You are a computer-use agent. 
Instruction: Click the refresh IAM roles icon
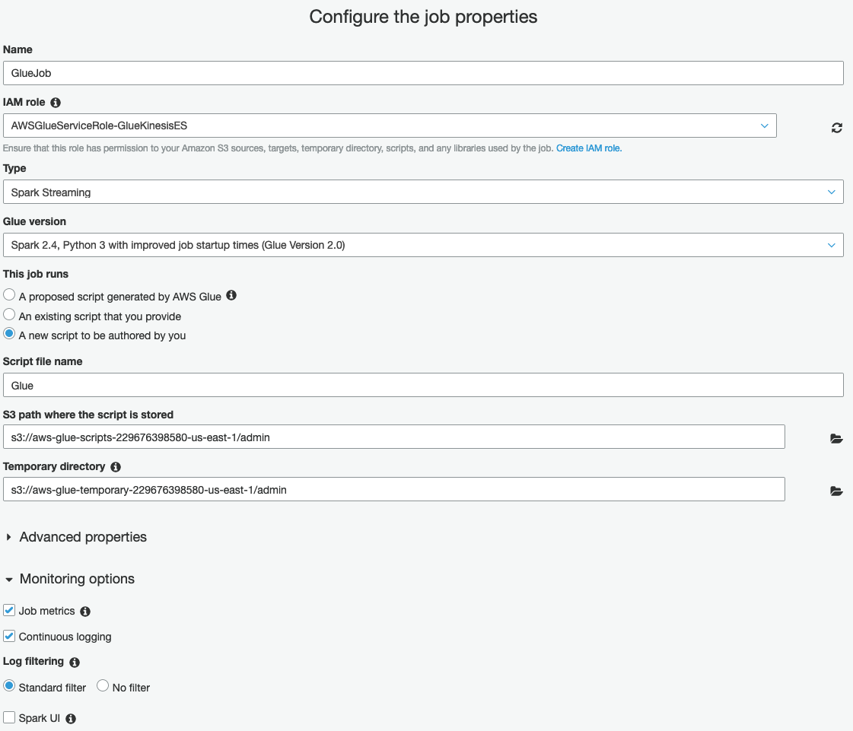(836, 128)
